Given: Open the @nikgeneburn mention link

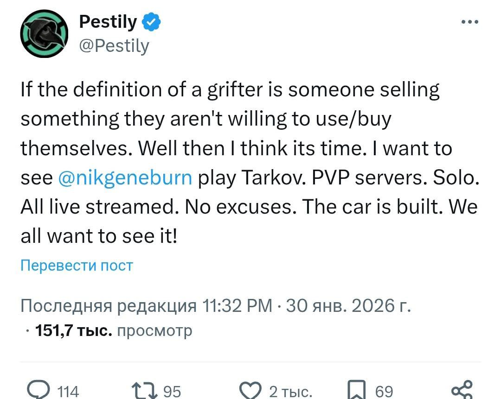Looking at the screenshot, I should (x=126, y=178).
